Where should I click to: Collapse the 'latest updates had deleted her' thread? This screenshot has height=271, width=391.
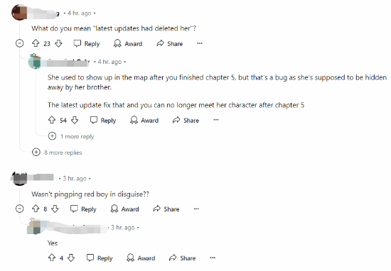click(19, 43)
